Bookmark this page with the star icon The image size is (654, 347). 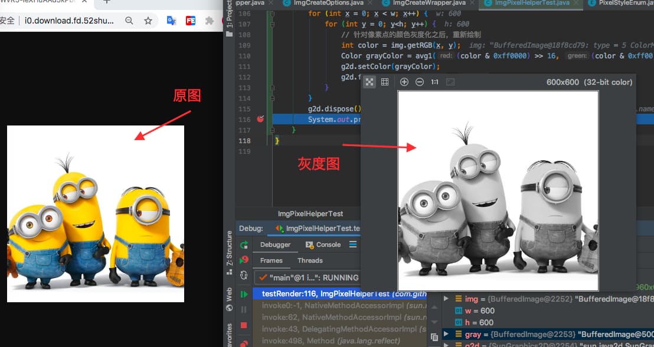148,21
